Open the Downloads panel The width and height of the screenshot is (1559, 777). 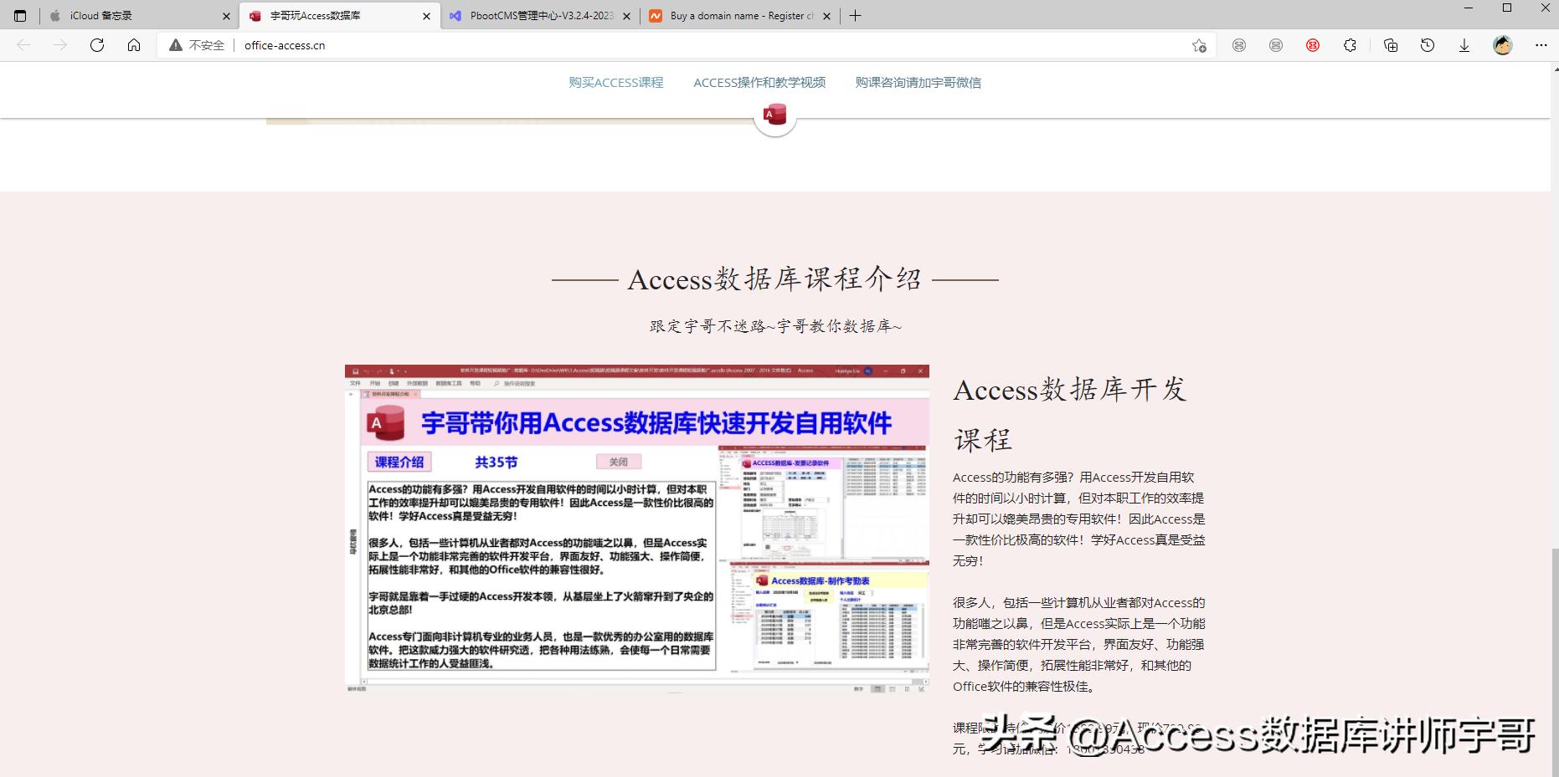1464,45
